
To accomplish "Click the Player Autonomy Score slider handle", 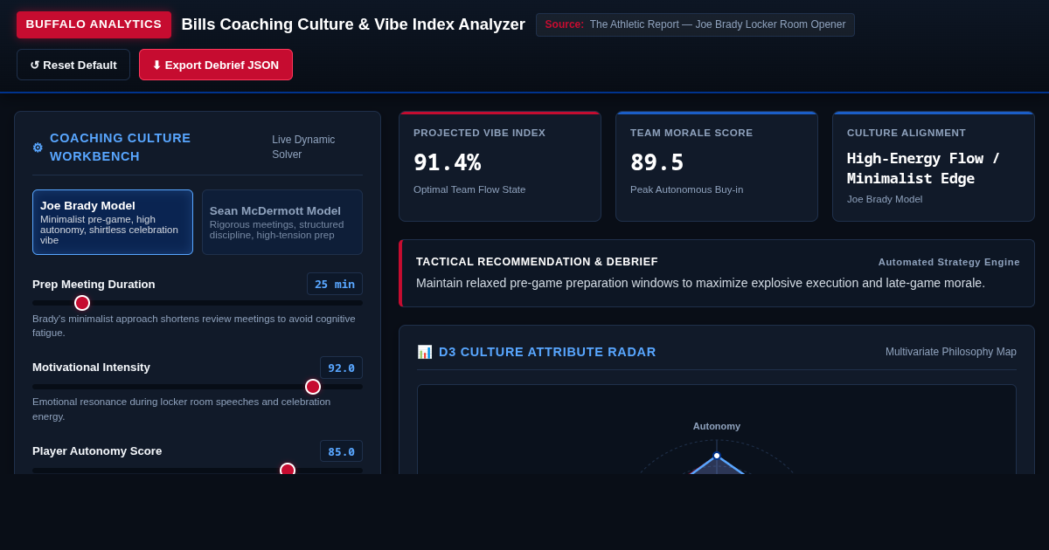I will click(x=288, y=469).
